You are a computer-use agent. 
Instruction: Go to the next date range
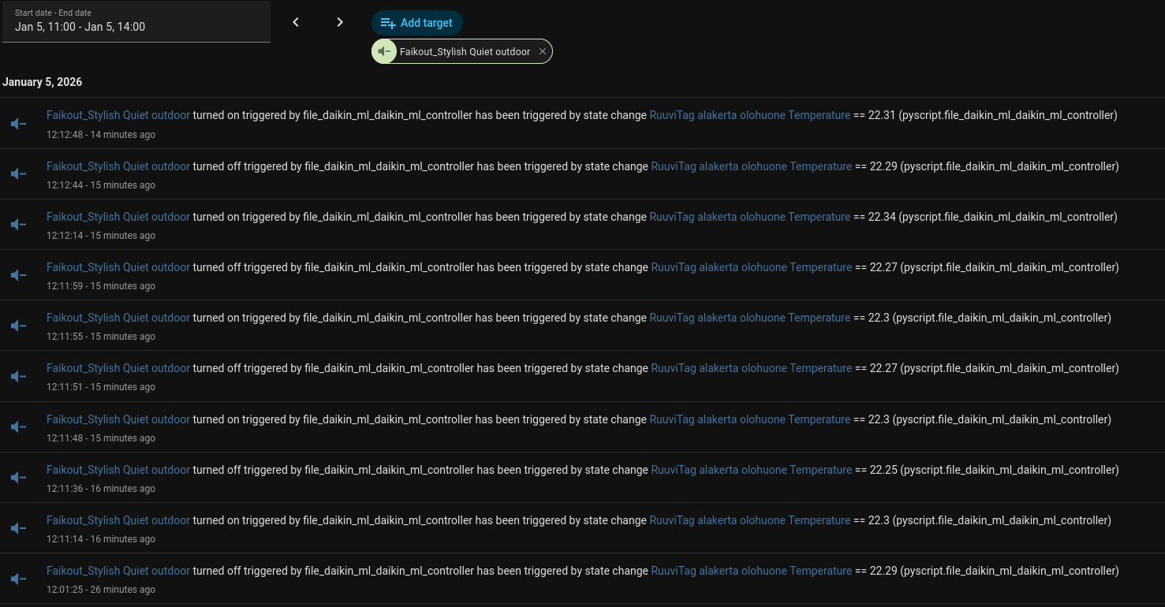click(340, 22)
